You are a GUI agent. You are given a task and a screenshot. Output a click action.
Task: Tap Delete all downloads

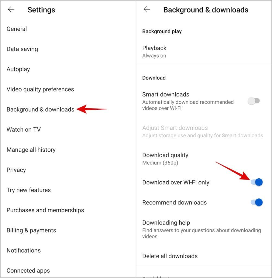204,256
